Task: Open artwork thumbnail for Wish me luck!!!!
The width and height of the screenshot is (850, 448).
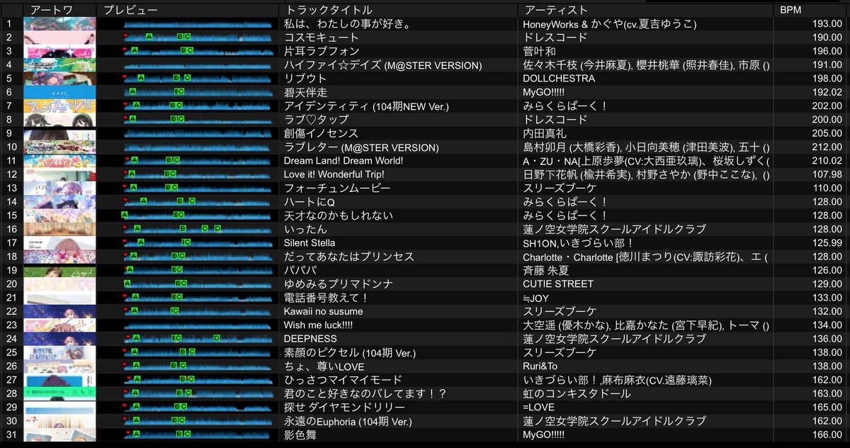Action: (60, 325)
